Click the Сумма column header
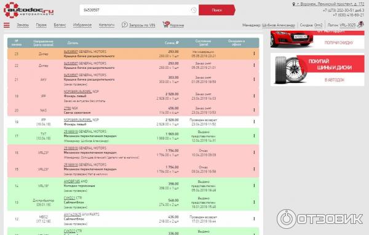 click(x=172, y=43)
